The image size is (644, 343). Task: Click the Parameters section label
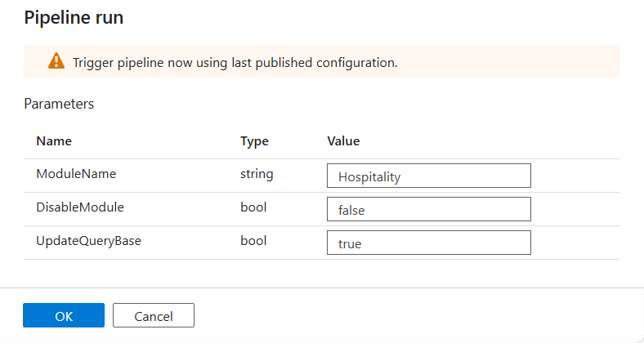pyautogui.click(x=59, y=104)
